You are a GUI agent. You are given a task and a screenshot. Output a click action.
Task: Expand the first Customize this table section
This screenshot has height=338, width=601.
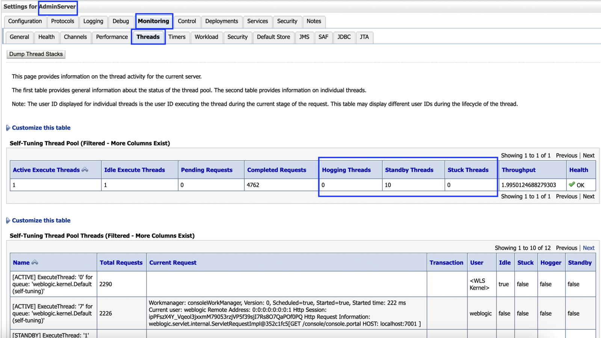(x=41, y=128)
